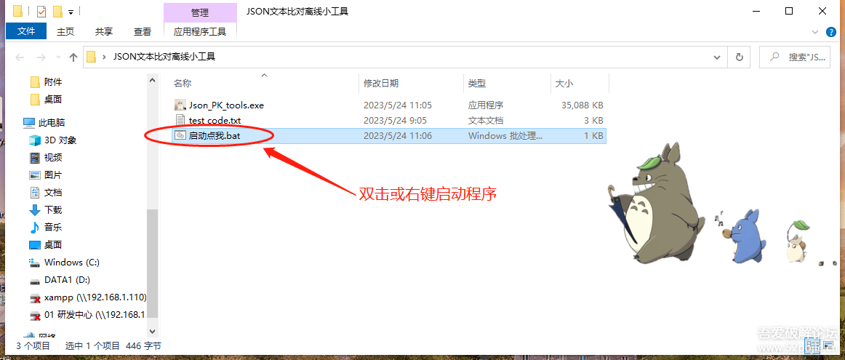Open the DATA1 (D:) drive
This screenshot has width=845, height=360.
tap(67, 280)
